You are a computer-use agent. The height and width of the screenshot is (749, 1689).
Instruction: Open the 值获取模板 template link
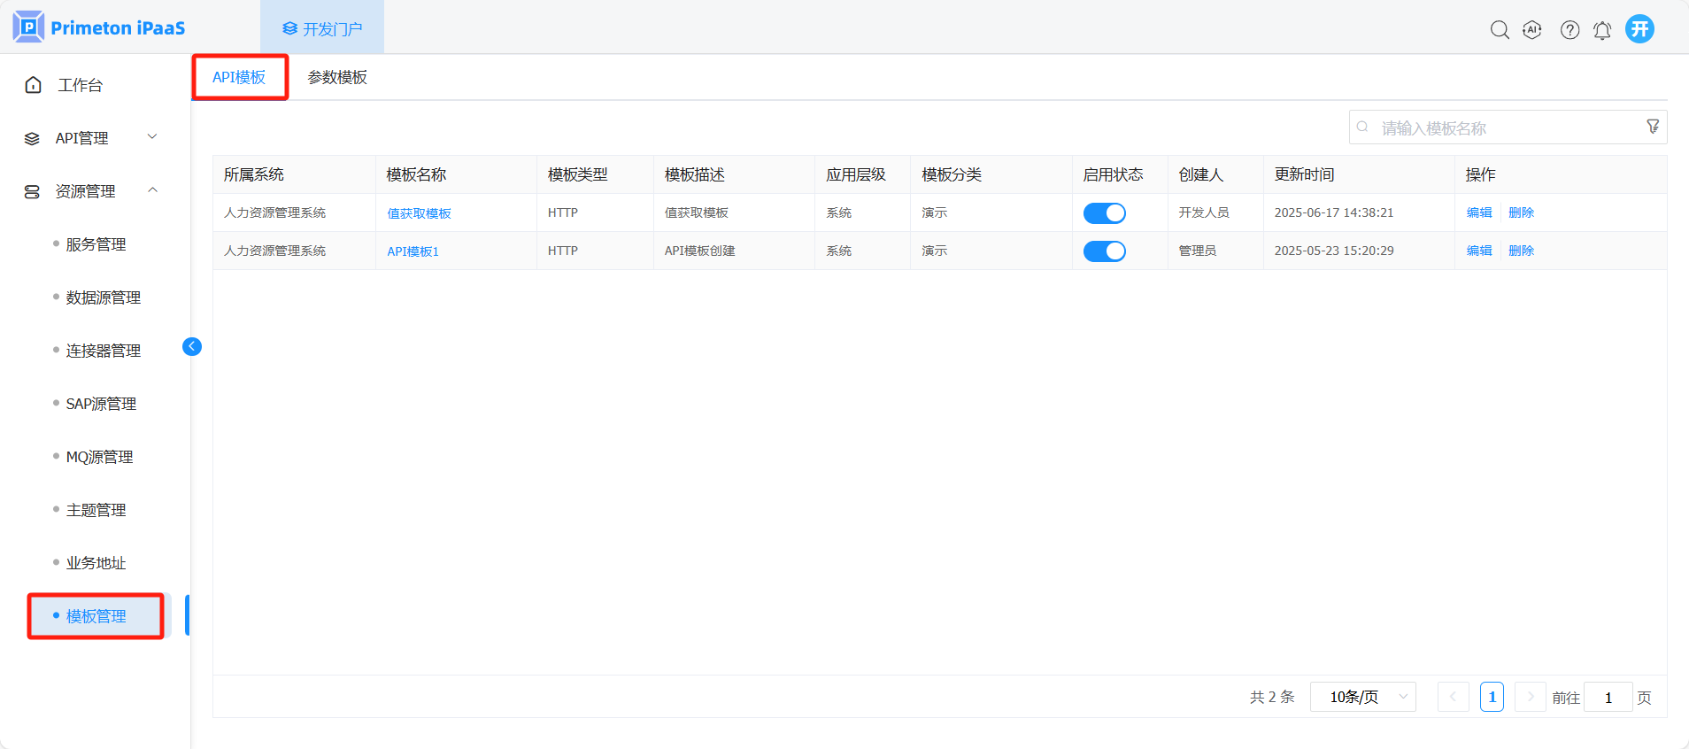point(419,213)
